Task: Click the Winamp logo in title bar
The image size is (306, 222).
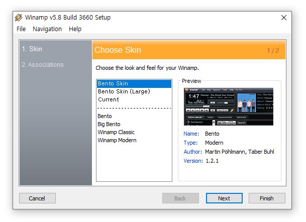Action: 19,18
